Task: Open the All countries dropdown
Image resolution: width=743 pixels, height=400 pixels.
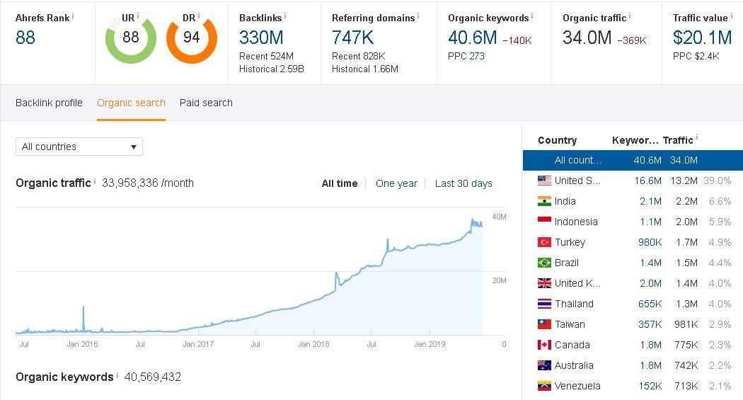Action: click(79, 147)
